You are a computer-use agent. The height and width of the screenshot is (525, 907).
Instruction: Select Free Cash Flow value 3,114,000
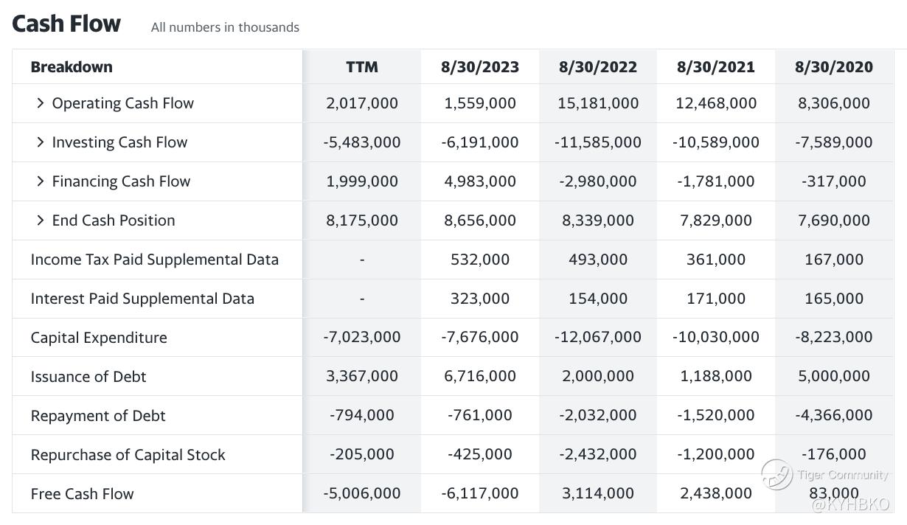598,493
